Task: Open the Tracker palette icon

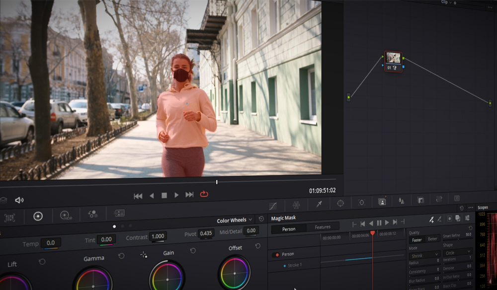Action: click(x=362, y=203)
